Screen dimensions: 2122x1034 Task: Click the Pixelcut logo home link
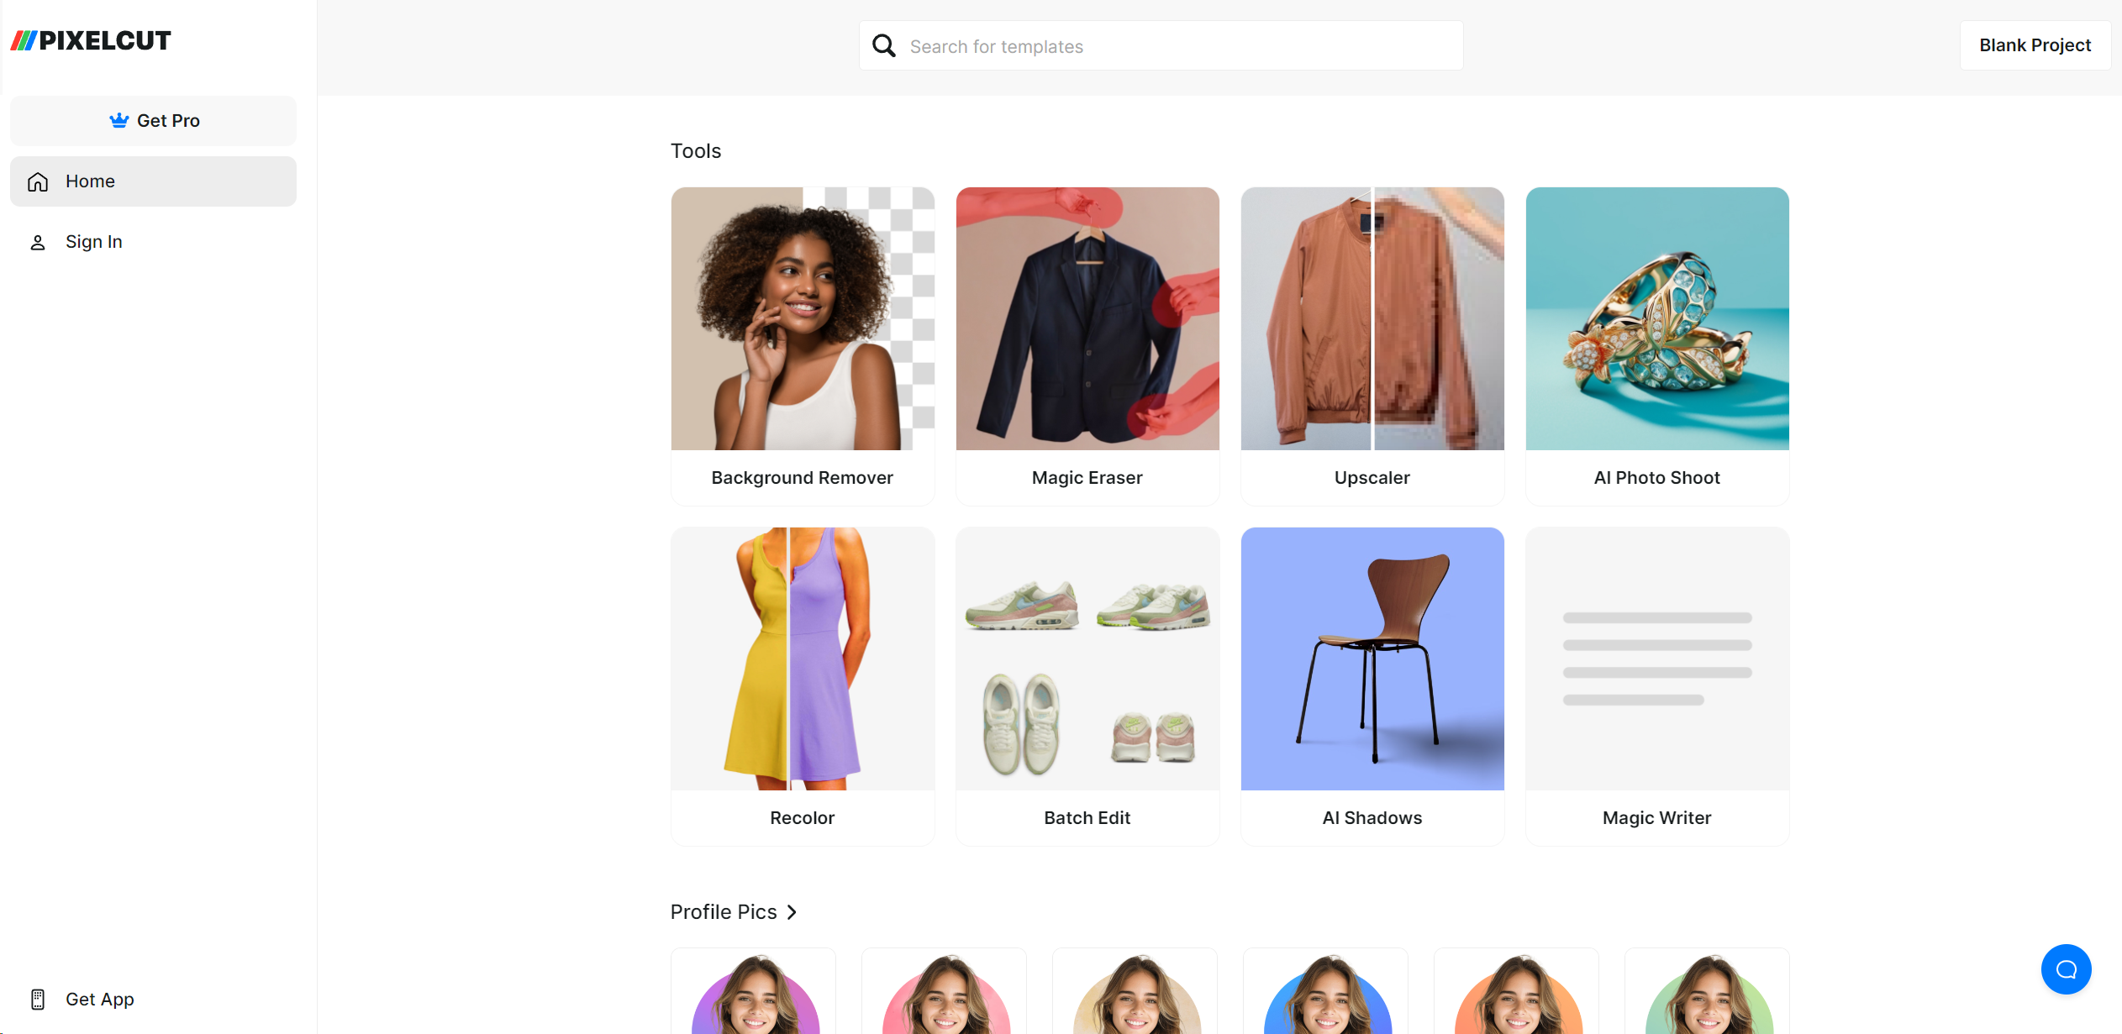point(91,39)
